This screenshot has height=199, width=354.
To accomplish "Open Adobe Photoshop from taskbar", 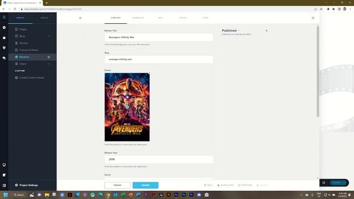I will click(x=184, y=195).
